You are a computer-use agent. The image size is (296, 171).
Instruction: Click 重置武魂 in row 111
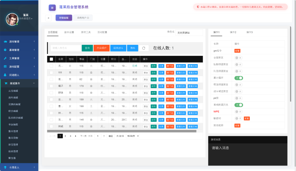click(192, 73)
